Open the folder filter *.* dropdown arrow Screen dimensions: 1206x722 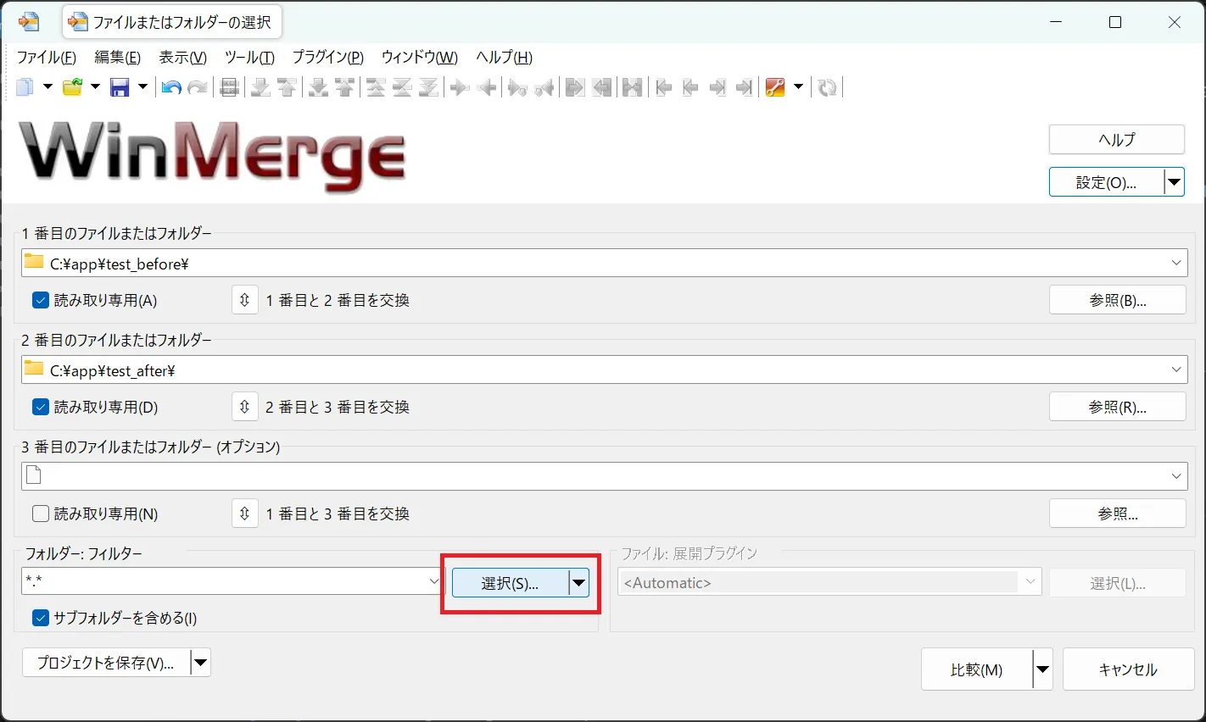(x=434, y=581)
